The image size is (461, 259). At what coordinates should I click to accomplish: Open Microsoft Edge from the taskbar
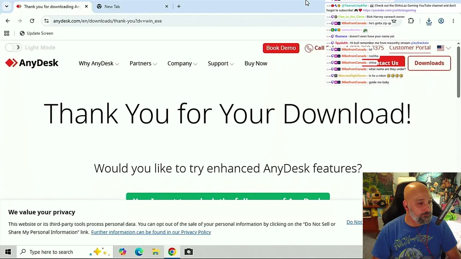[139, 252]
